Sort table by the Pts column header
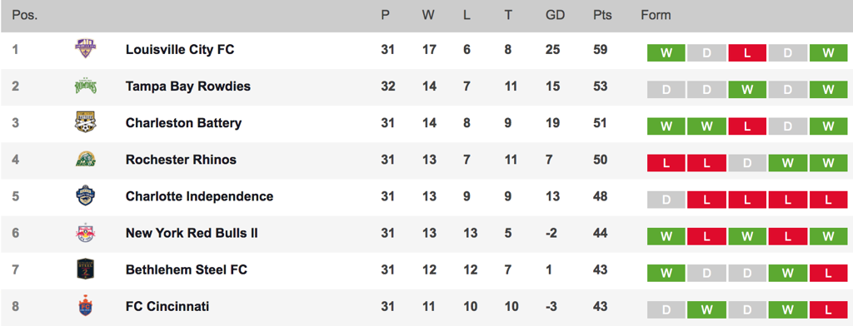The image size is (853, 326). point(602,15)
